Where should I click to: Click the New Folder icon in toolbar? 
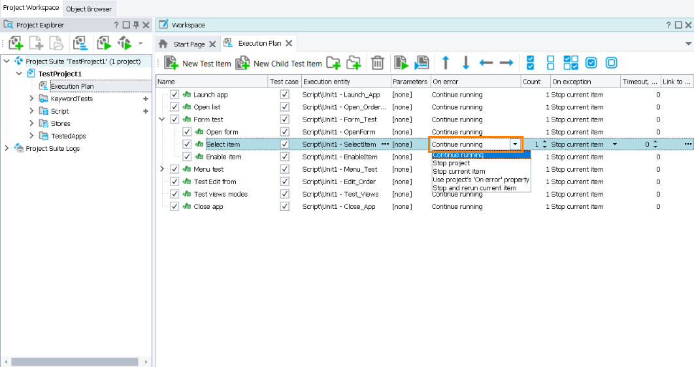pos(333,63)
